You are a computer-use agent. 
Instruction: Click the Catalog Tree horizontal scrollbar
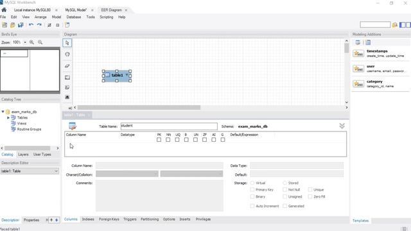tap(27, 148)
